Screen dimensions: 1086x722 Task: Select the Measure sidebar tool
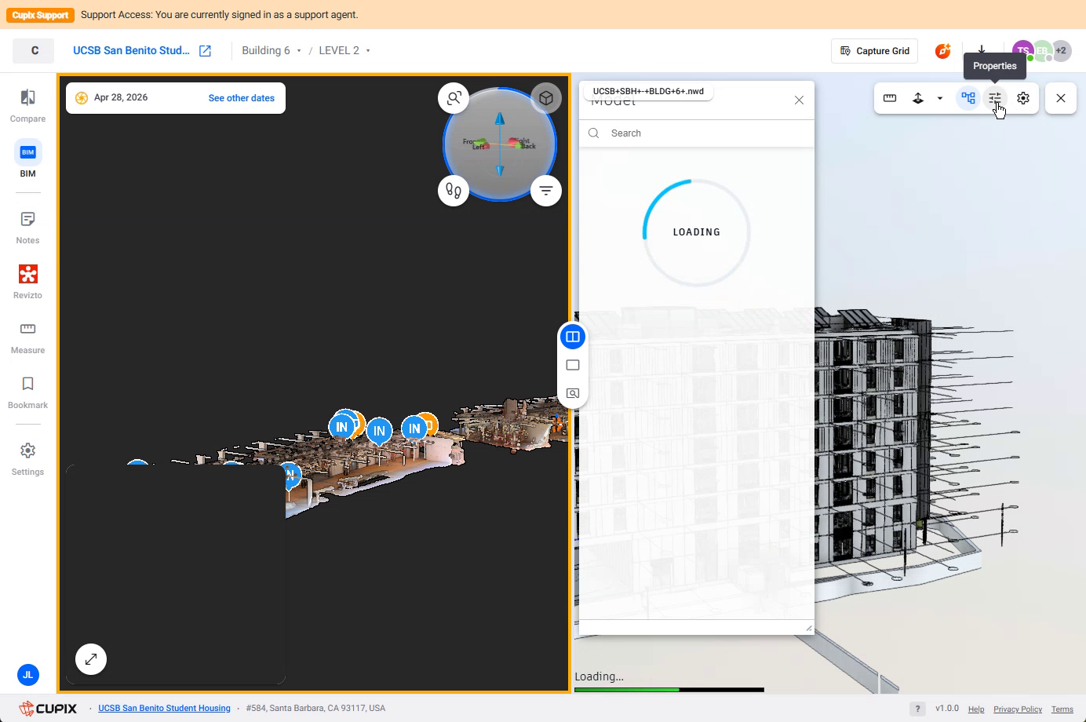coord(27,337)
